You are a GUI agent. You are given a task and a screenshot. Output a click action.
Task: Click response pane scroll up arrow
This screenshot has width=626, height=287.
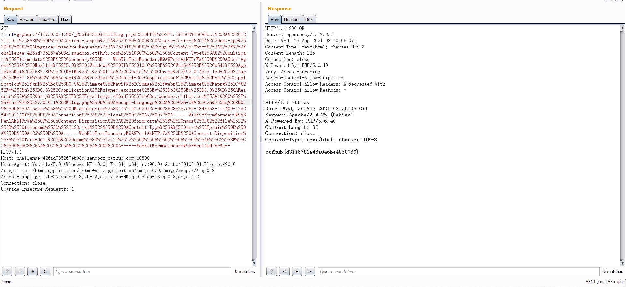click(x=622, y=28)
